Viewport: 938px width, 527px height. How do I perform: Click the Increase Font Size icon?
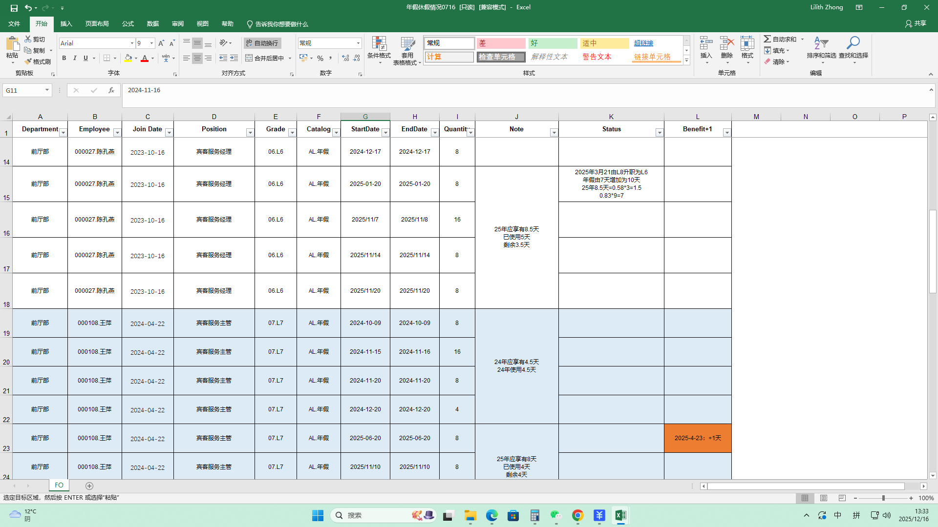tap(161, 43)
